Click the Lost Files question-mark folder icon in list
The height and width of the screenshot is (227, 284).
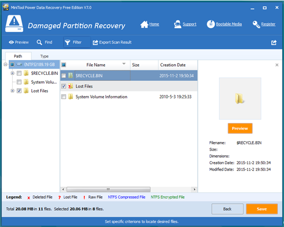[70, 86]
